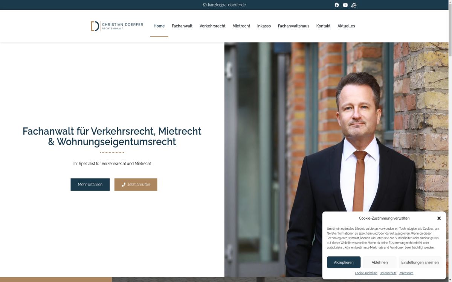Open the Home menu item

point(159,26)
